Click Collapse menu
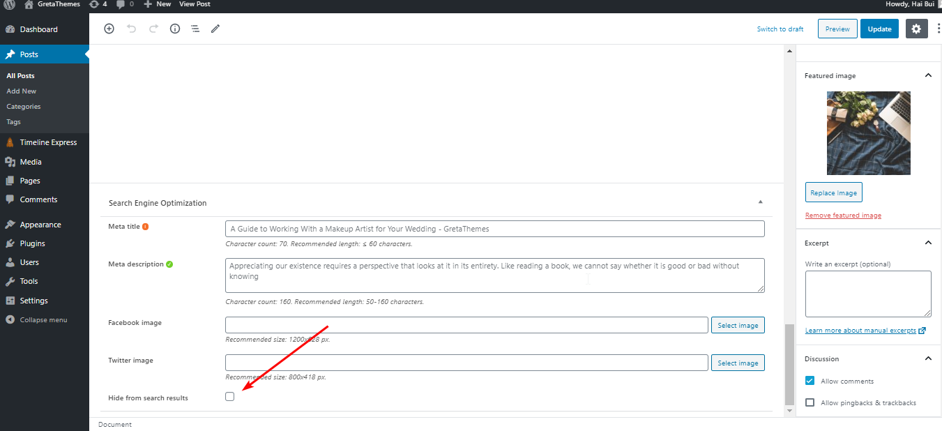Image resolution: width=942 pixels, height=431 pixels. [x=36, y=319]
